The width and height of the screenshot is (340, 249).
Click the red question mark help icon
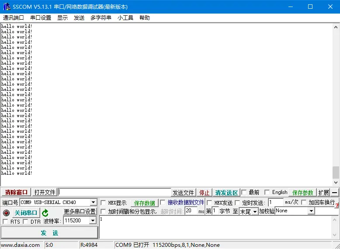[337, 205]
